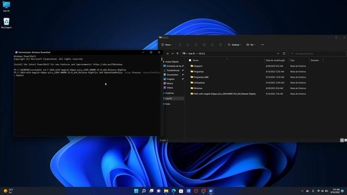Click Este PC in the address bar breadcrumb

coord(191,54)
